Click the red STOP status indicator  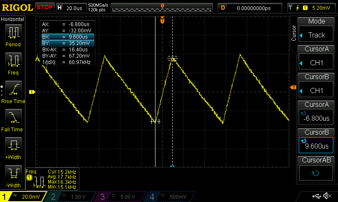[45, 8]
